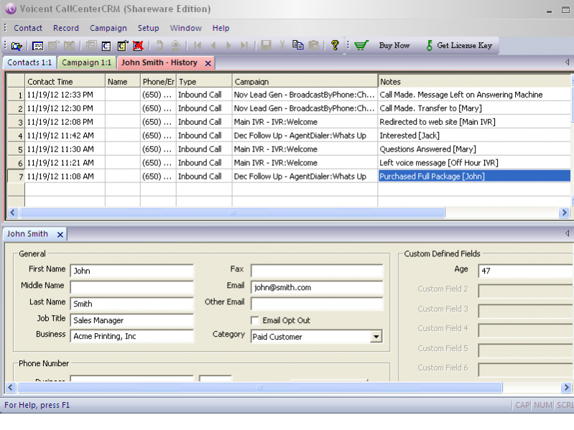Click the Buy Now button
The image size is (574, 430).
[x=394, y=46]
